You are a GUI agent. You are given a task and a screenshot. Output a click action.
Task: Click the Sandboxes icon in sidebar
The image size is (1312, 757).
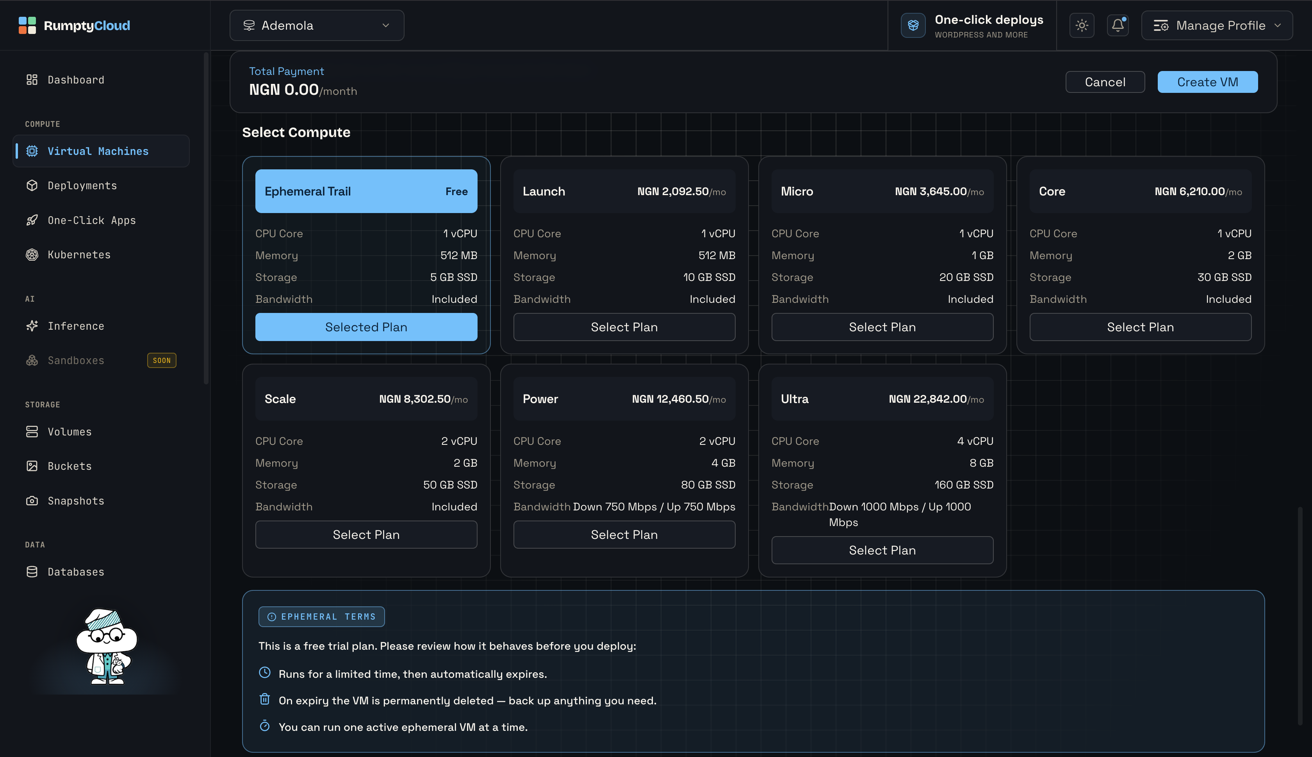tap(32, 360)
